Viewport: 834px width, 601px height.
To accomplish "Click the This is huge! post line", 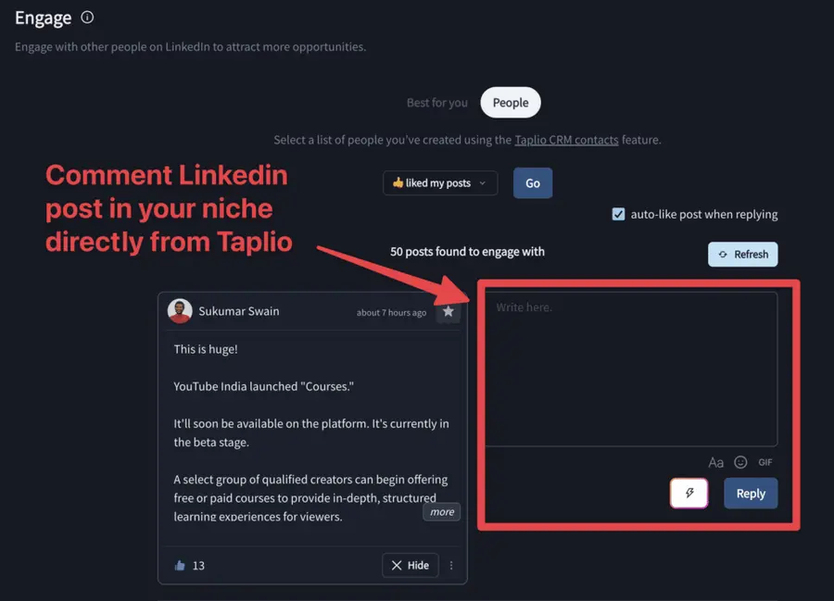I will pyautogui.click(x=206, y=349).
